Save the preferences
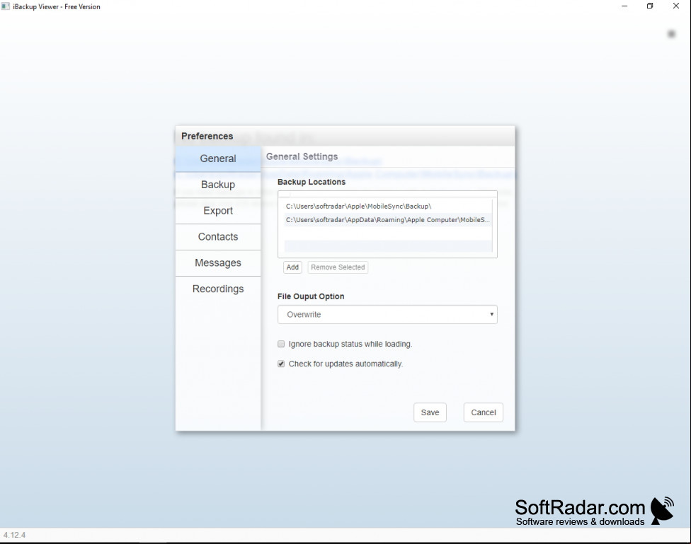This screenshot has height=544, width=691. (x=430, y=412)
